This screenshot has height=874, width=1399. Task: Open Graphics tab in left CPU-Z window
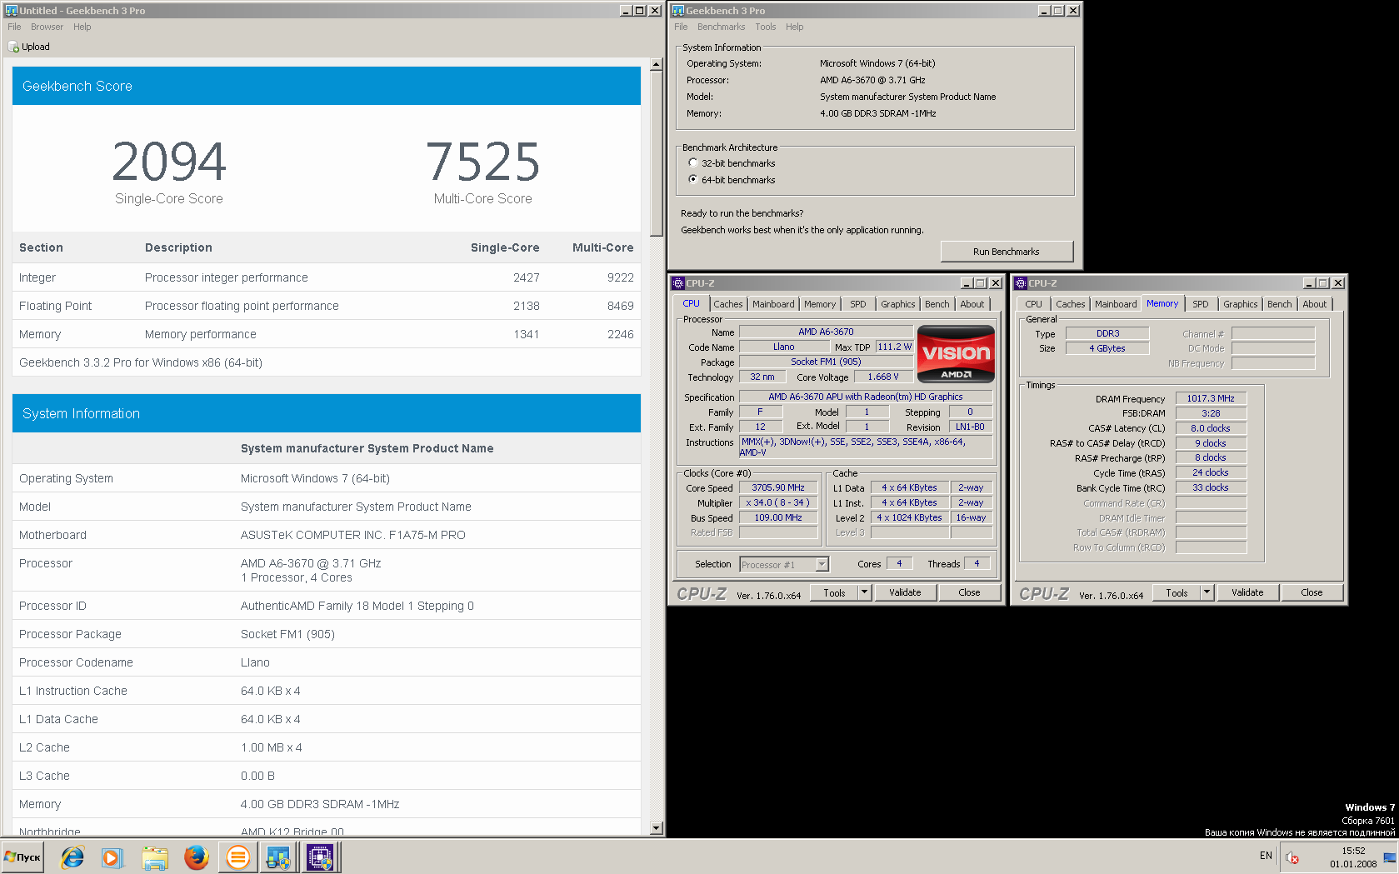(x=897, y=304)
